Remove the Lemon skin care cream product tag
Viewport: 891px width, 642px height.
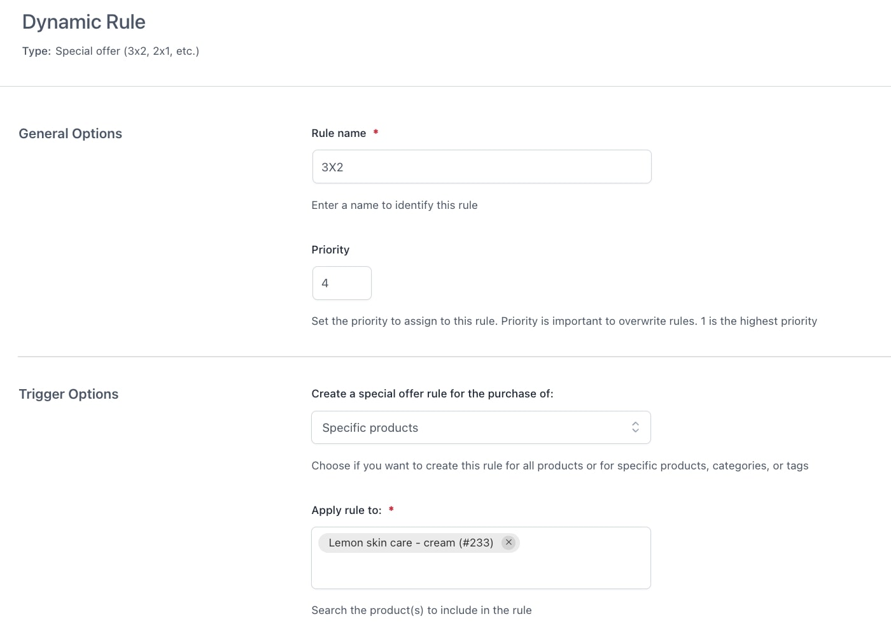[x=509, y=543]
